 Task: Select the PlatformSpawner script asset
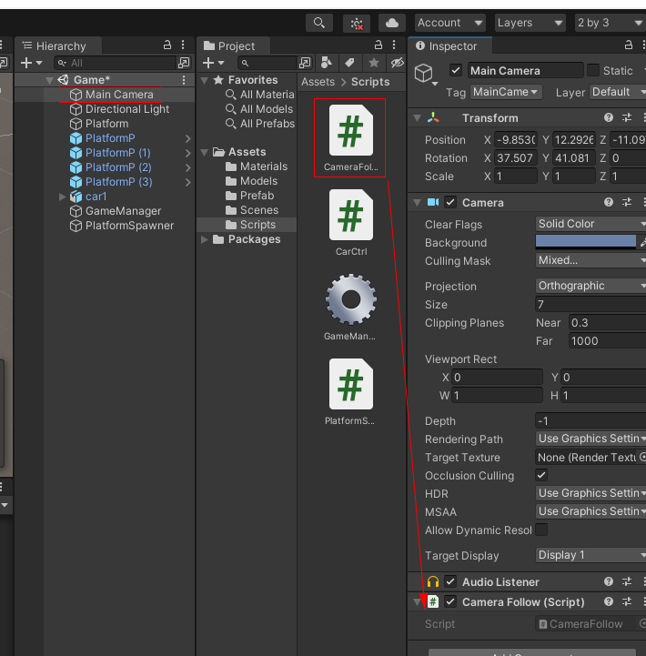(350, 392)
